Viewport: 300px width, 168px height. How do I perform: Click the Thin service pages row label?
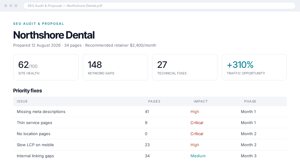tap(34, 123)
